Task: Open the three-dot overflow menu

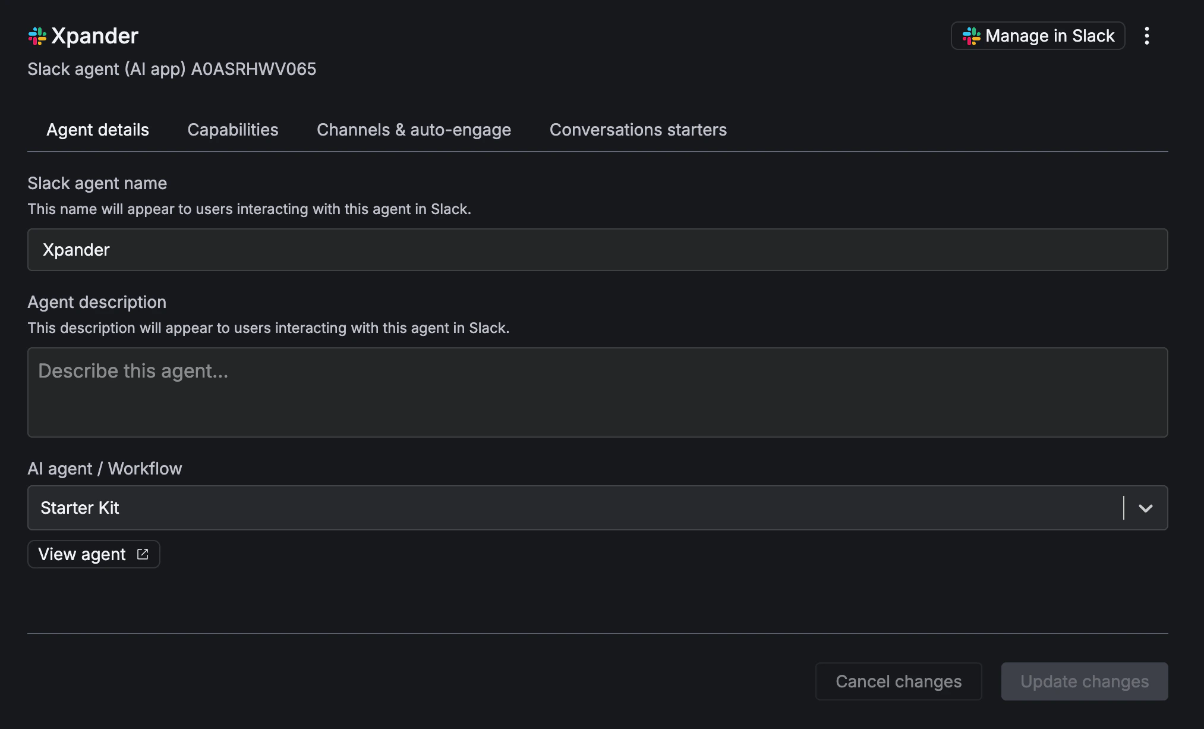Action: point(1148,36)
